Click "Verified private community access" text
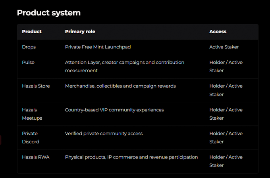Screen dimensions: 270x178 pyautogui.click(x=104, y=134)
